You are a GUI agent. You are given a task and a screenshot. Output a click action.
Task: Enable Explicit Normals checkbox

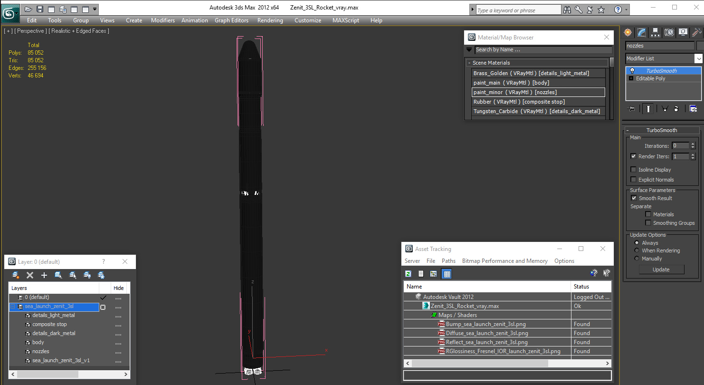(x=633, y=180)
